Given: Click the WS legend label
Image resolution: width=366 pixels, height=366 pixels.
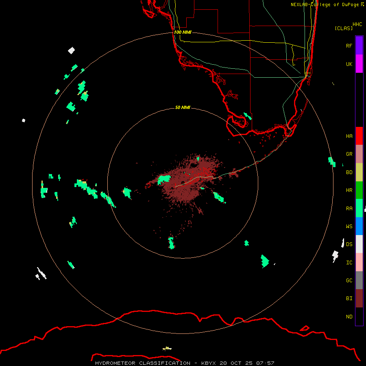Looking at the screenshot, I should (x=349, y=226).
